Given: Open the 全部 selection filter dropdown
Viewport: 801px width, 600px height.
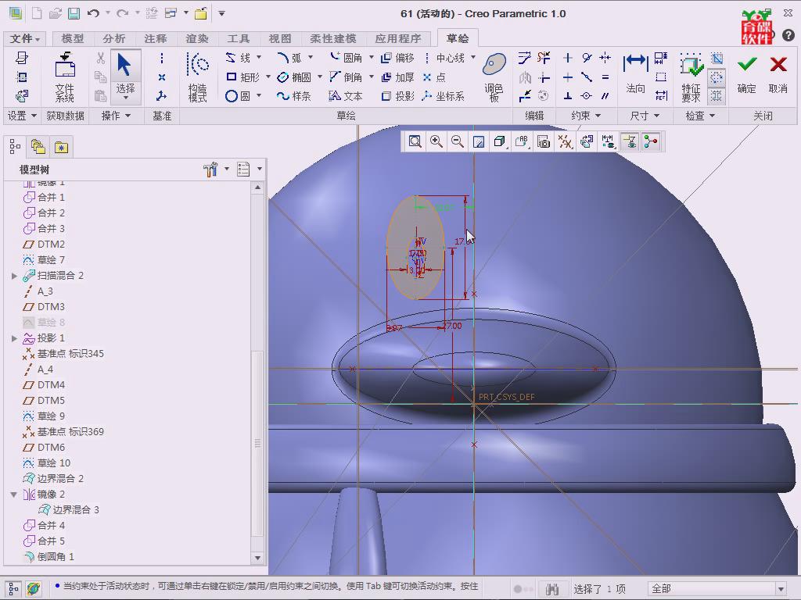Looking at the screenshot, I should [x=781, y=589].
